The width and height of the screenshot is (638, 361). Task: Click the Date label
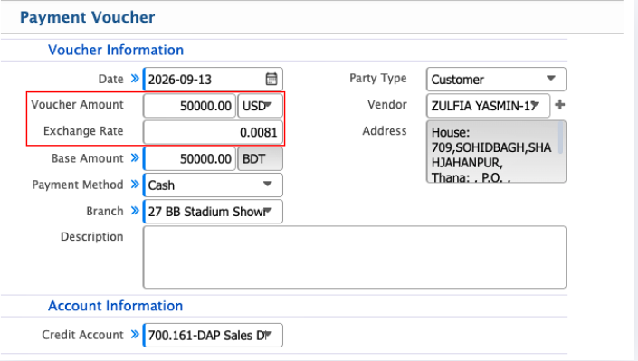110,79
